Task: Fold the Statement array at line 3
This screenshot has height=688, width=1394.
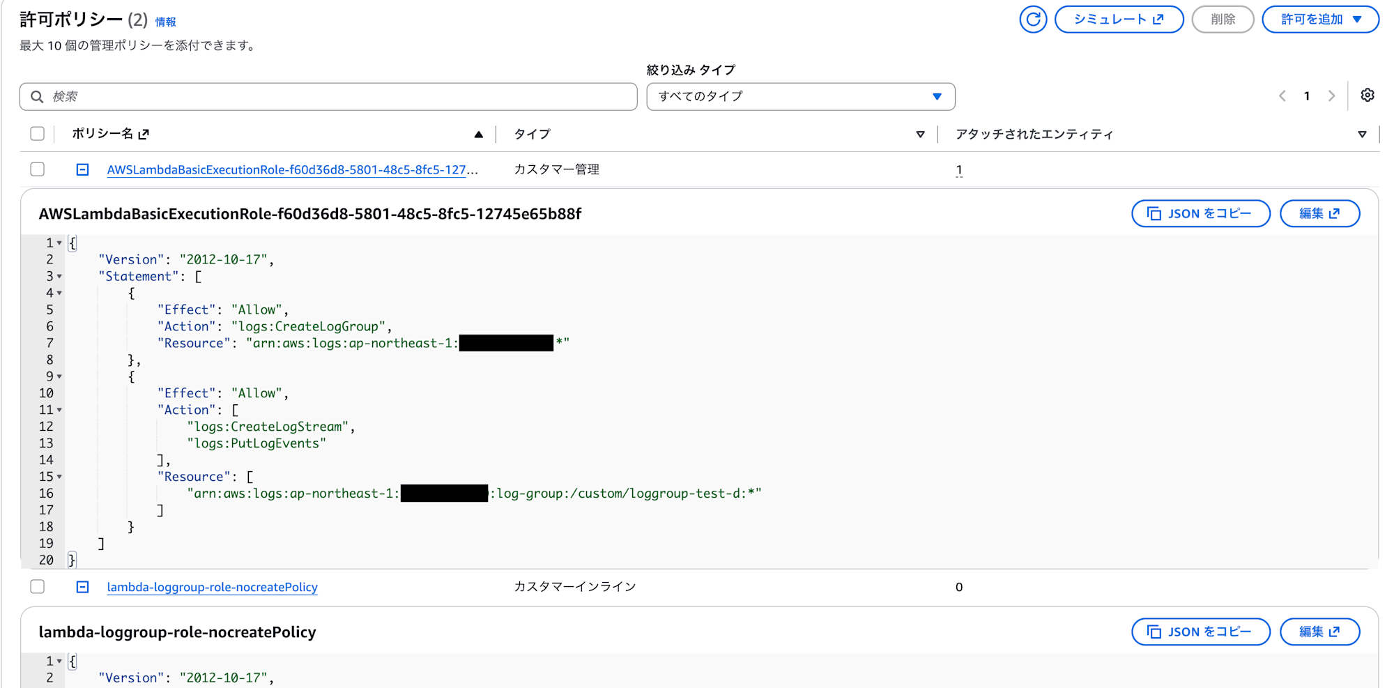Action: pyautogui.click(x=59, y=277)
